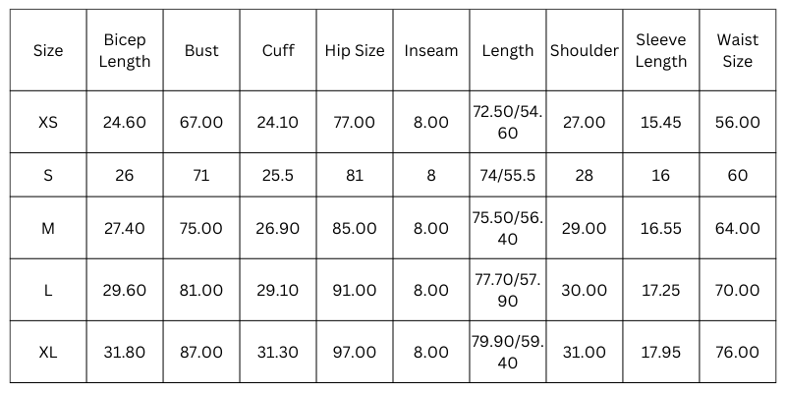Select the XL length cell 79.90/59.40
This screenshot has height=393, width=786.
click(x=508, y=352)
